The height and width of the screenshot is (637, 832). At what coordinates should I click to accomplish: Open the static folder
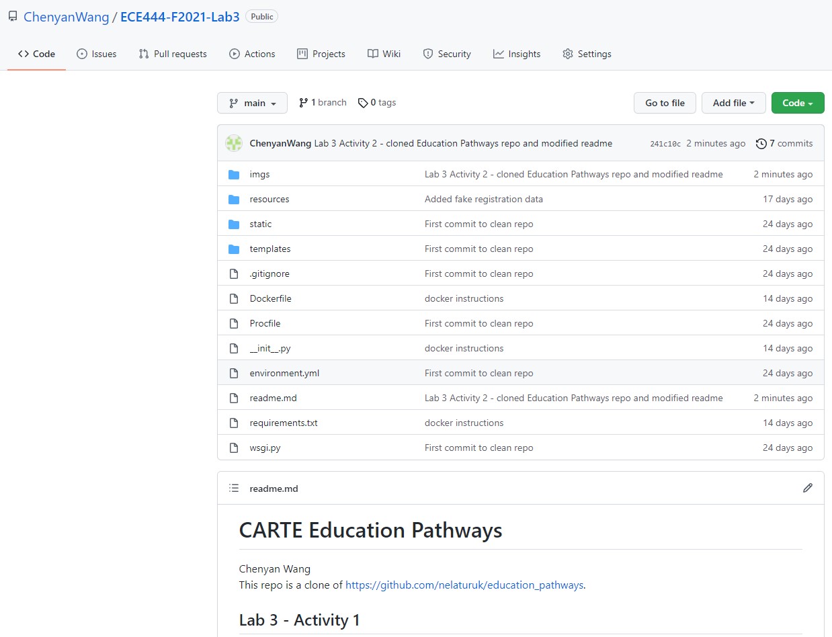click(x=261, y=224)
